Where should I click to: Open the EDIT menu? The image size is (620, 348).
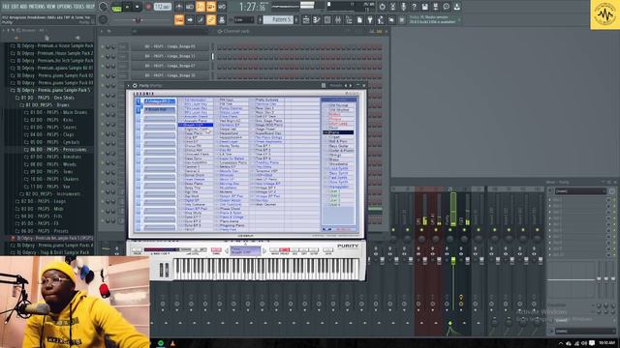15,7
